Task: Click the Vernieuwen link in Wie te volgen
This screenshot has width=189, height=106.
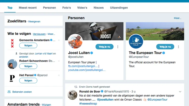Action: pos(39,34)
